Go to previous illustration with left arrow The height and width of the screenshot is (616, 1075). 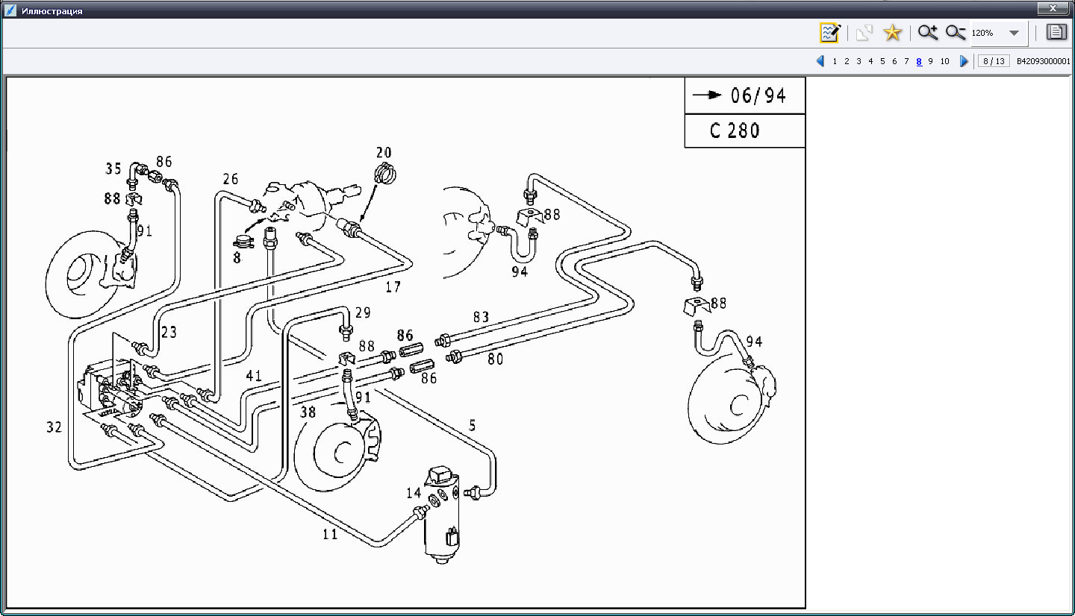pos(820,61)
